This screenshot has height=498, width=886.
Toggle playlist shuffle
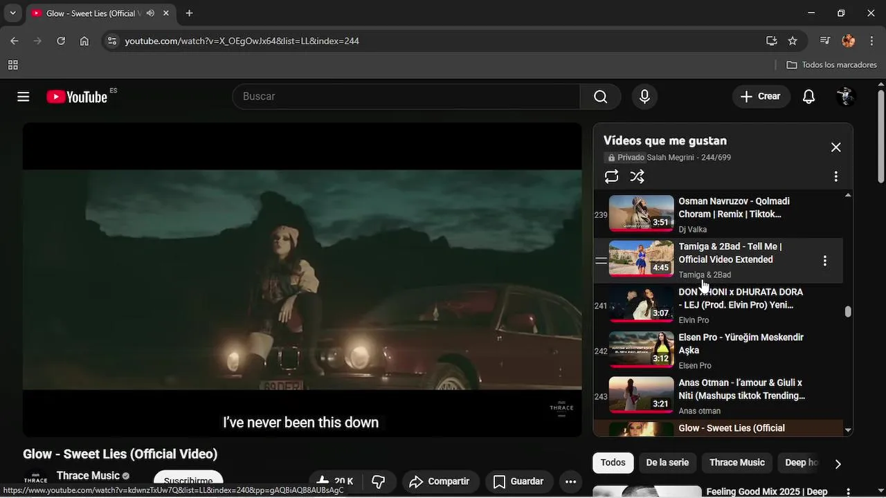coord(638,176)
